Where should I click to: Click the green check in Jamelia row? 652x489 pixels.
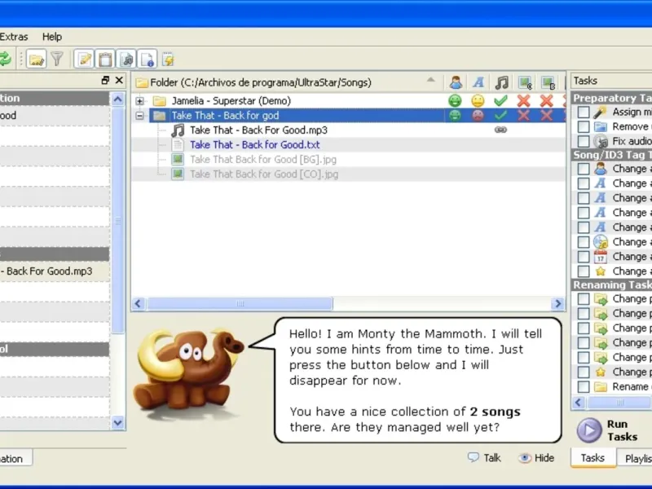click(x=500, y=100)
